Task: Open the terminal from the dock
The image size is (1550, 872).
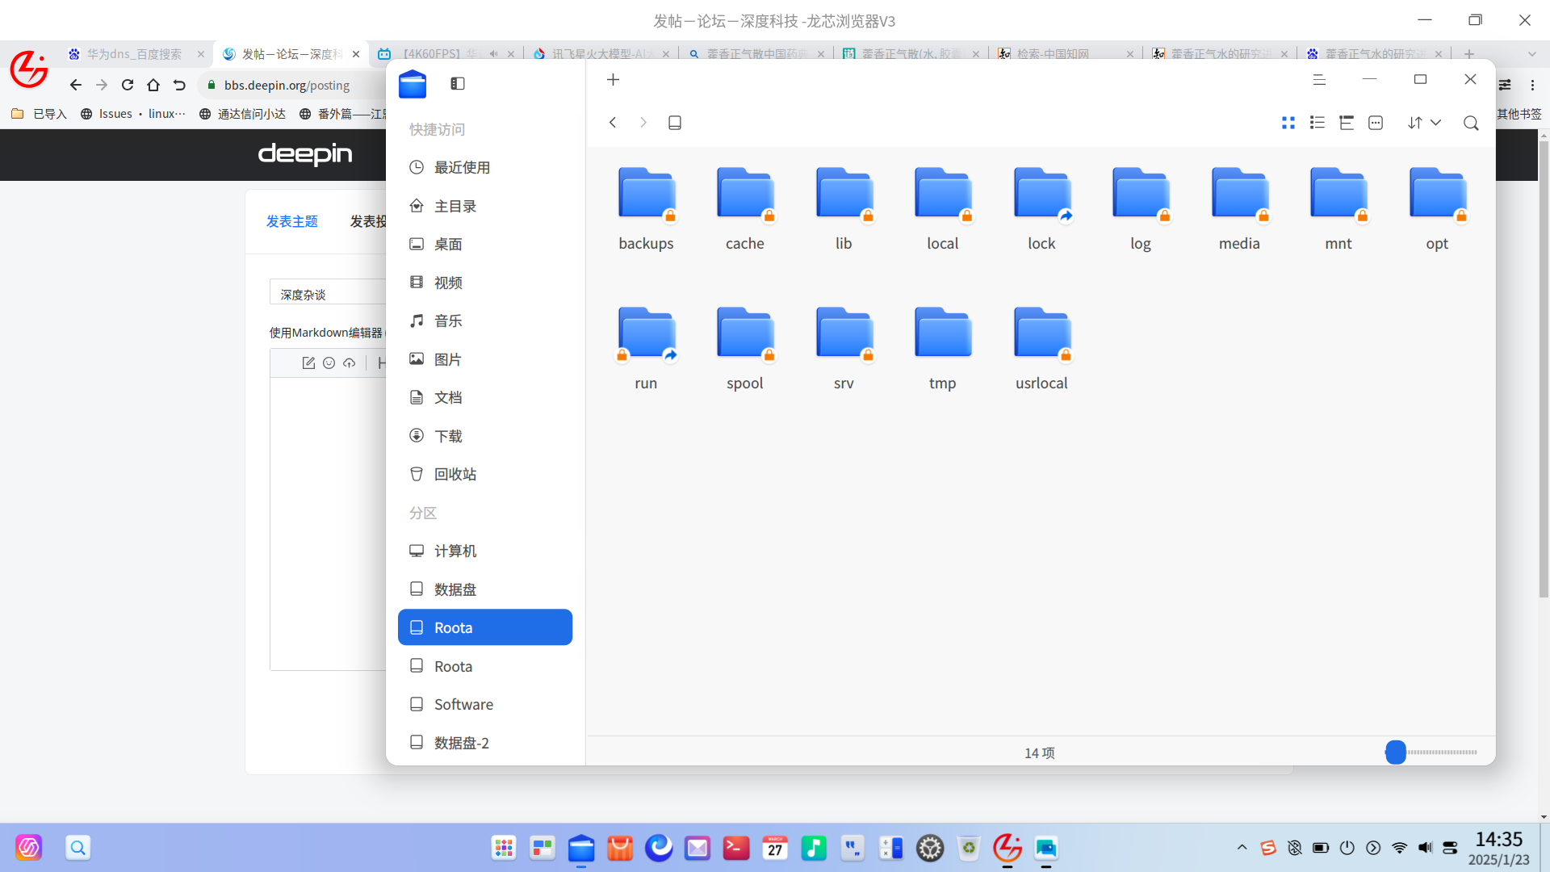Action: click(x=736, y=848)
